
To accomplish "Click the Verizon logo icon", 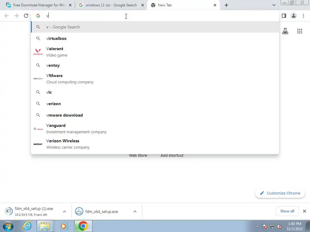I will point(38,144).
